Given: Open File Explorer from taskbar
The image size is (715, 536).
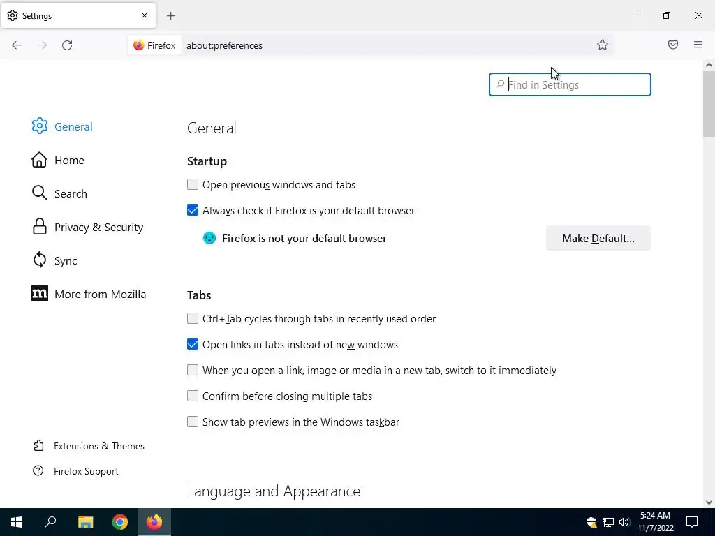Looking at the screenshot, I should 85,522.
